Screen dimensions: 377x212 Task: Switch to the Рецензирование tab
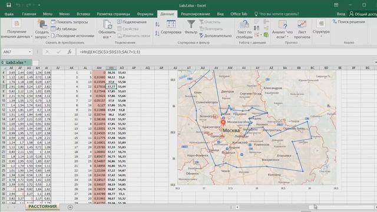pyautogui.click(x=196, y=14)
